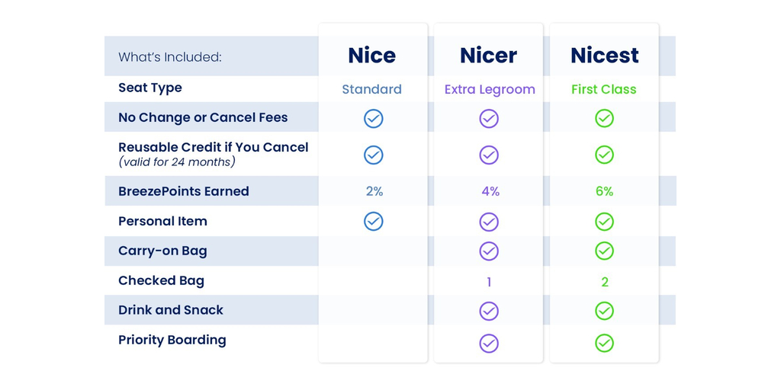Click the green checkmark for Drink and Snack

pos(604,311)
